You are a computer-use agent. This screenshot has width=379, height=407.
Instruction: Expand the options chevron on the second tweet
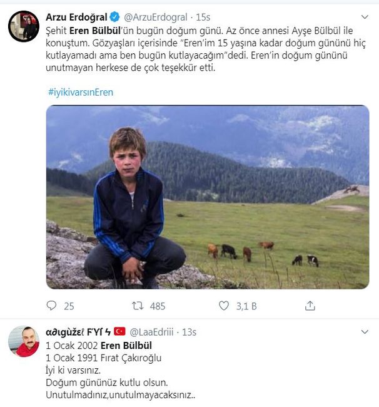pyautogui.click(x=365, y=332)
